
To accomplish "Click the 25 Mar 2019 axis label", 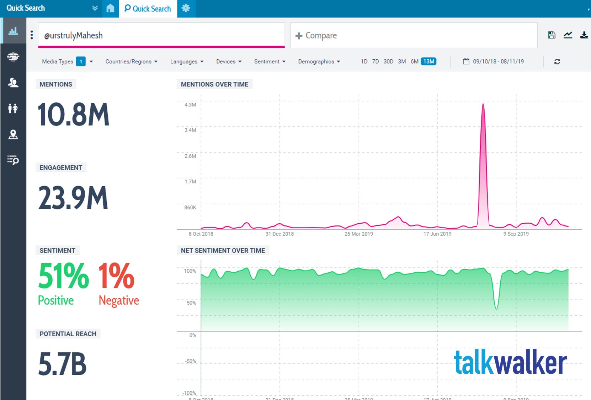I will pos(358,234).
